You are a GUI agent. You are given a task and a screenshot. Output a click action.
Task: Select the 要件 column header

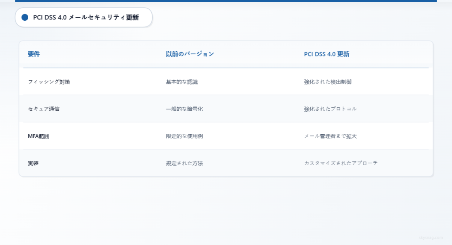pyautogui.click(x=34, y=54)
